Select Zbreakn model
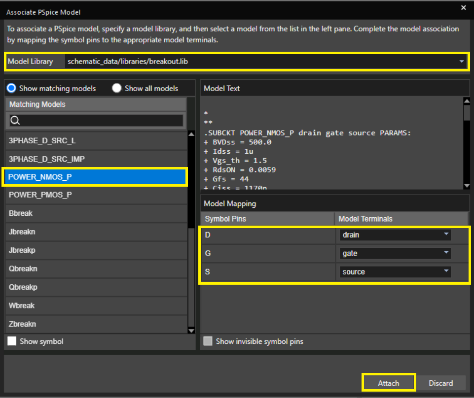The image size is (474, 398). pos(96,324)
